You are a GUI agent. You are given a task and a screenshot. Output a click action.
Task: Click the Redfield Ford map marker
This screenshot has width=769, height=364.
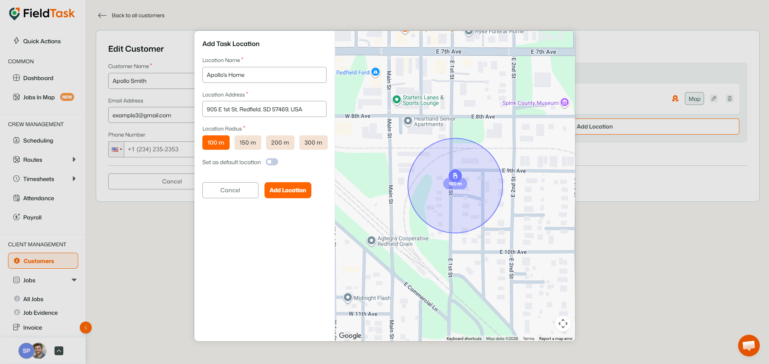click(375, 72)
